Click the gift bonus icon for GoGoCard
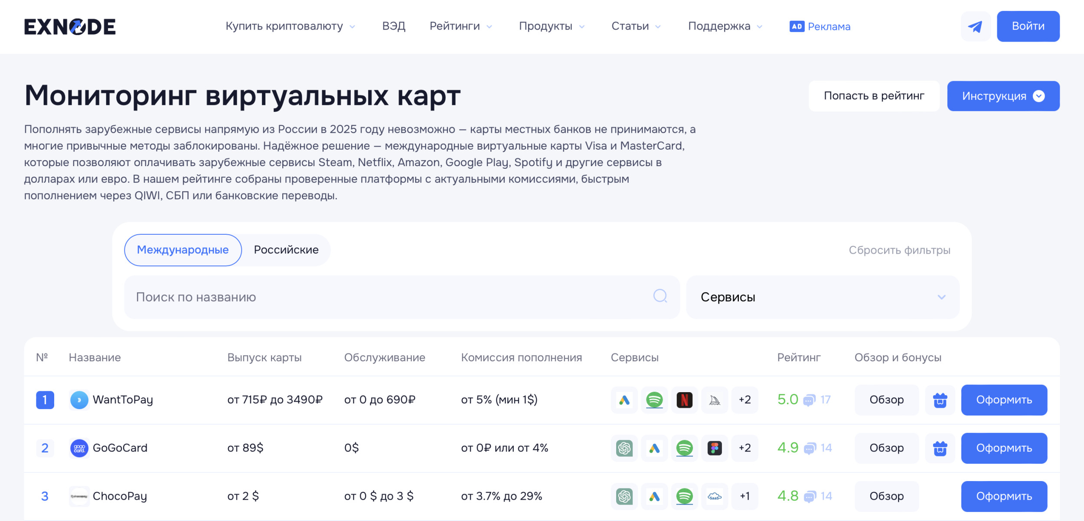This screenshot has height=521, width=1084. point(940,448)
